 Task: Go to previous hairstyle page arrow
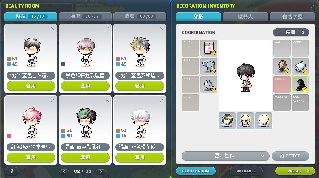pyautogui.click(x=64, y=171)
